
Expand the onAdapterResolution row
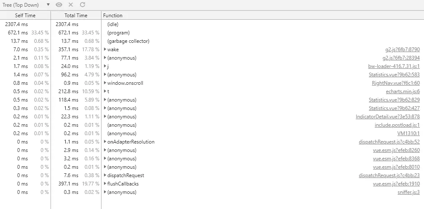coord(105,141)
